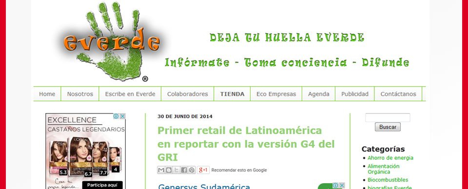The height and width of the screenshot is (189, 468).
Task: Open the post titled Primer retail de Latinoamérica
Action: tap(246, 144)
